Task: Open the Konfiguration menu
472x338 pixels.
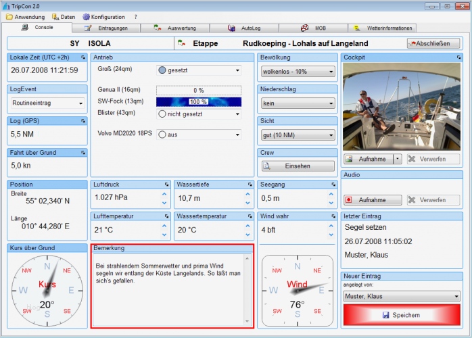Action: tap(104, 17)
